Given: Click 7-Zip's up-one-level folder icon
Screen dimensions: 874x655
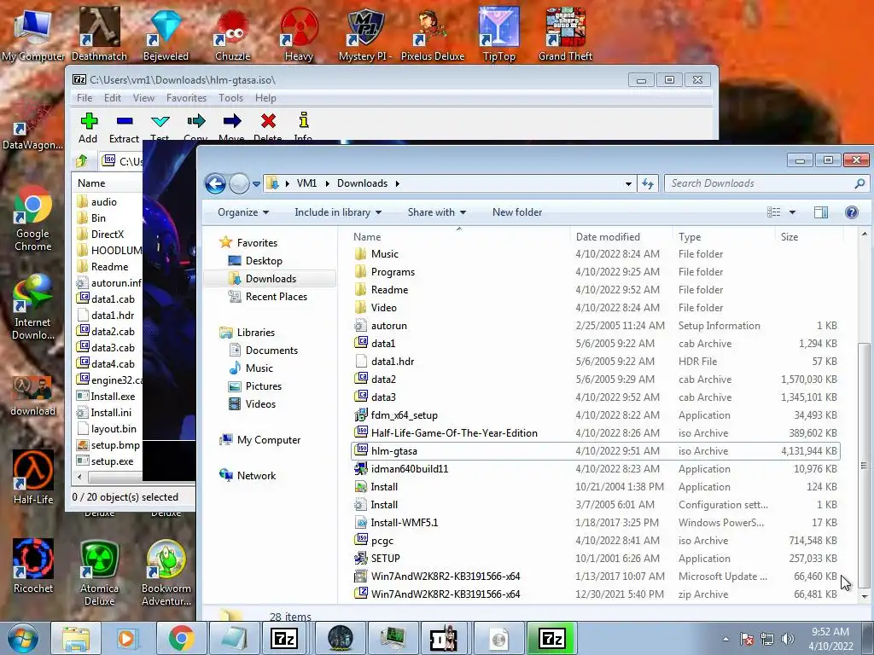Looking at the screenshot, I should click(82, 161).
